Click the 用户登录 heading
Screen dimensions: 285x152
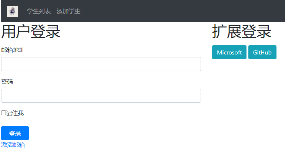pos(31,32)
